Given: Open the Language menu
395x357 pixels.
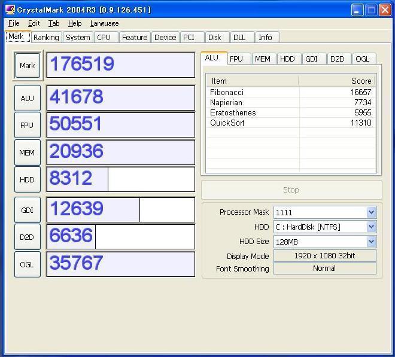Looking at the screenshot, I should (x=104, y=23).
